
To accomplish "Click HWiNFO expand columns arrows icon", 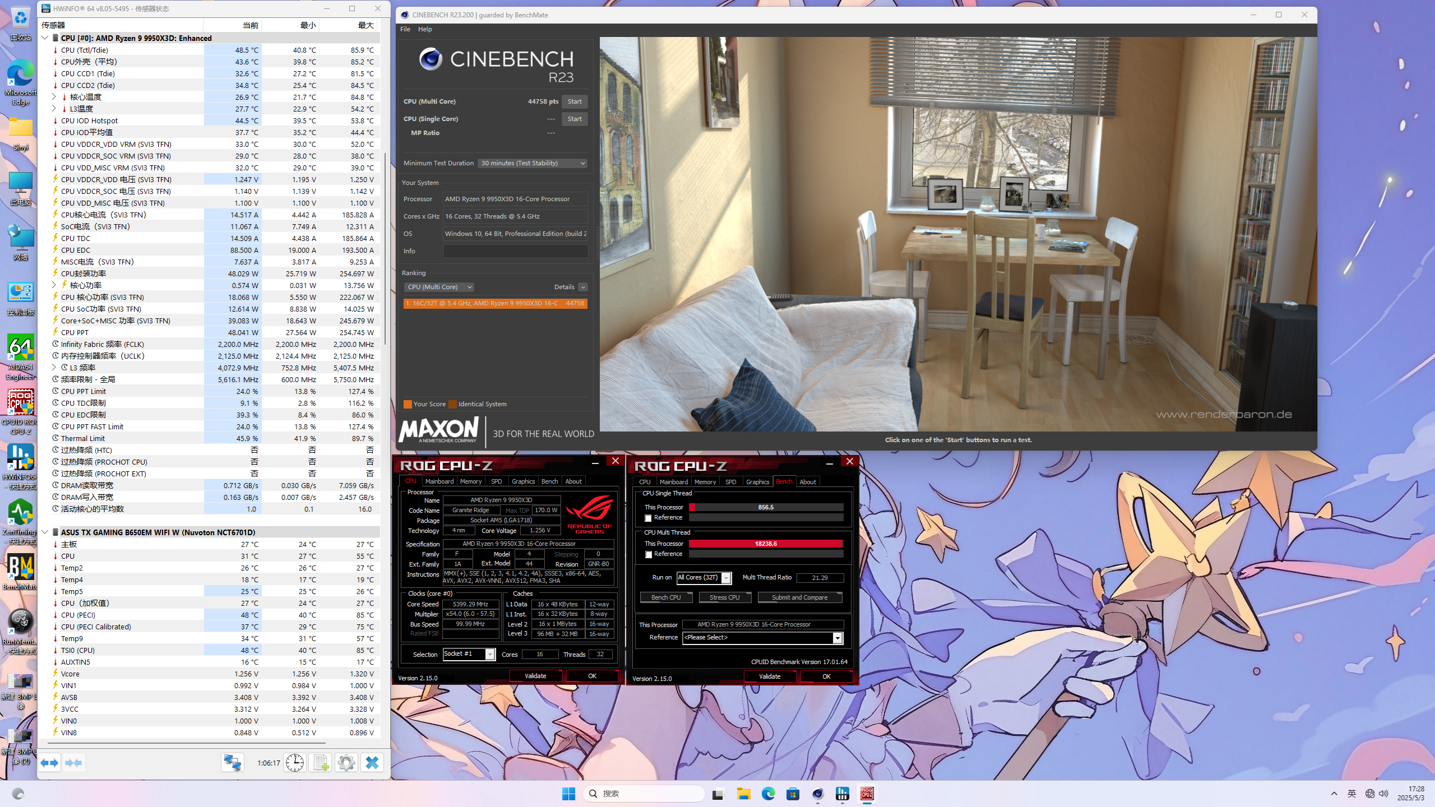I will 49,763.
